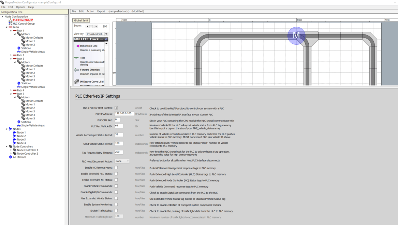Select Motor 5 under Path 5
Image resolution: width=398 pixels, height=225 pixels.
click(30, 118)
